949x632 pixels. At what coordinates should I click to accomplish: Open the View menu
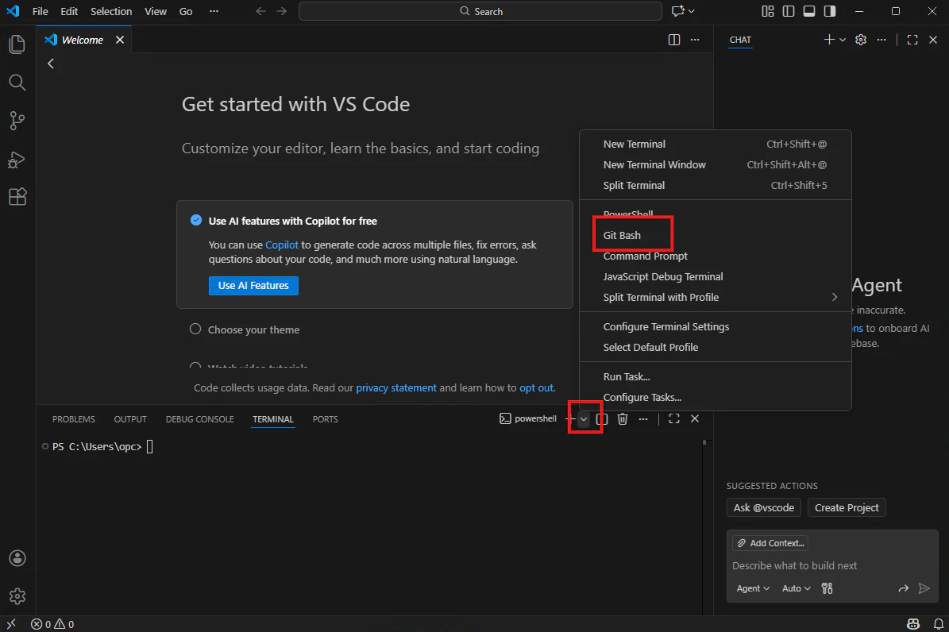tap(156, 11)
